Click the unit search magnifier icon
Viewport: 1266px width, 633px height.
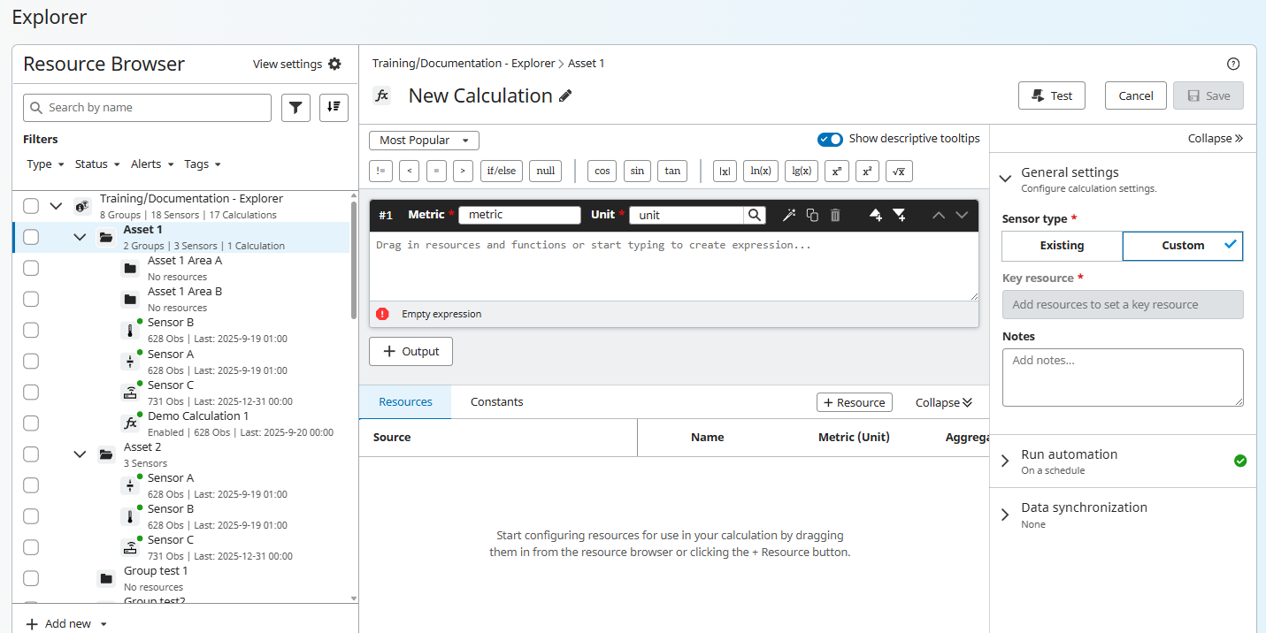(754, 215)
